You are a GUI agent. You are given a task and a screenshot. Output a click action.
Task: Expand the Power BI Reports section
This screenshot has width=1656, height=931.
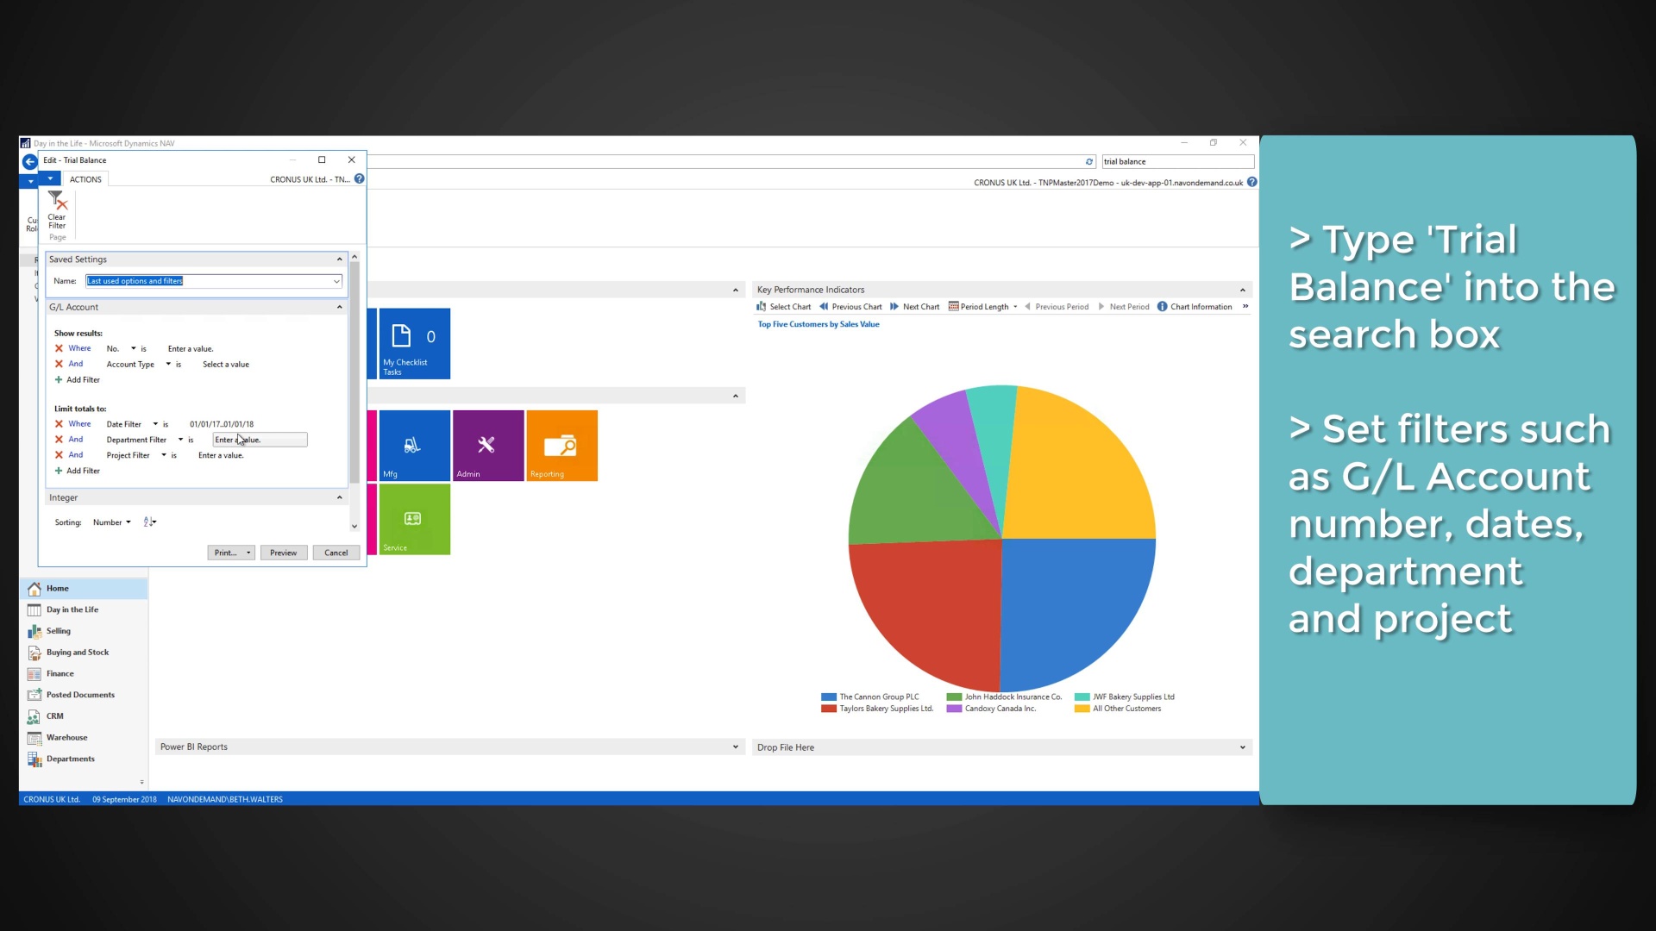[x=735, y=747]
